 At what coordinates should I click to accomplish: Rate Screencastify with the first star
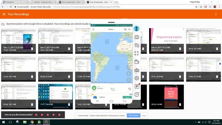click(36, 115)
